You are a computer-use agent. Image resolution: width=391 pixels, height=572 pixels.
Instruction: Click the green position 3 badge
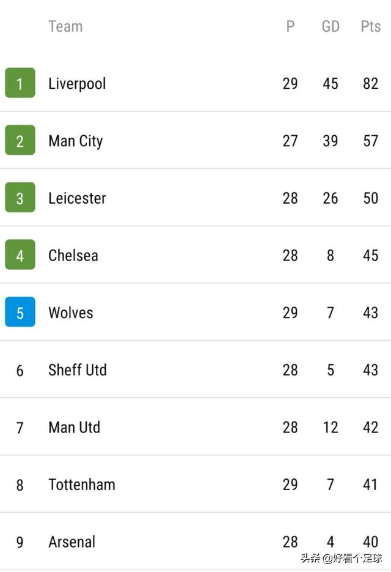click(20, 198)
